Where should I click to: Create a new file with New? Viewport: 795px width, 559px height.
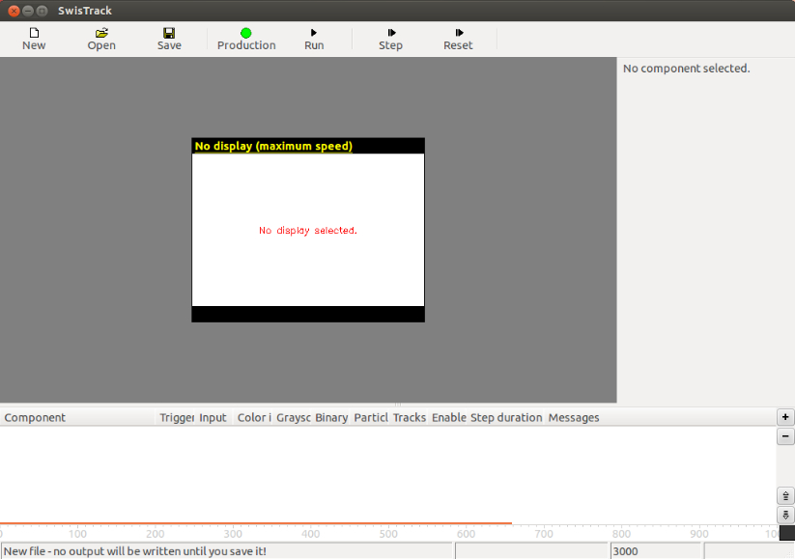[x=34, y=39]
